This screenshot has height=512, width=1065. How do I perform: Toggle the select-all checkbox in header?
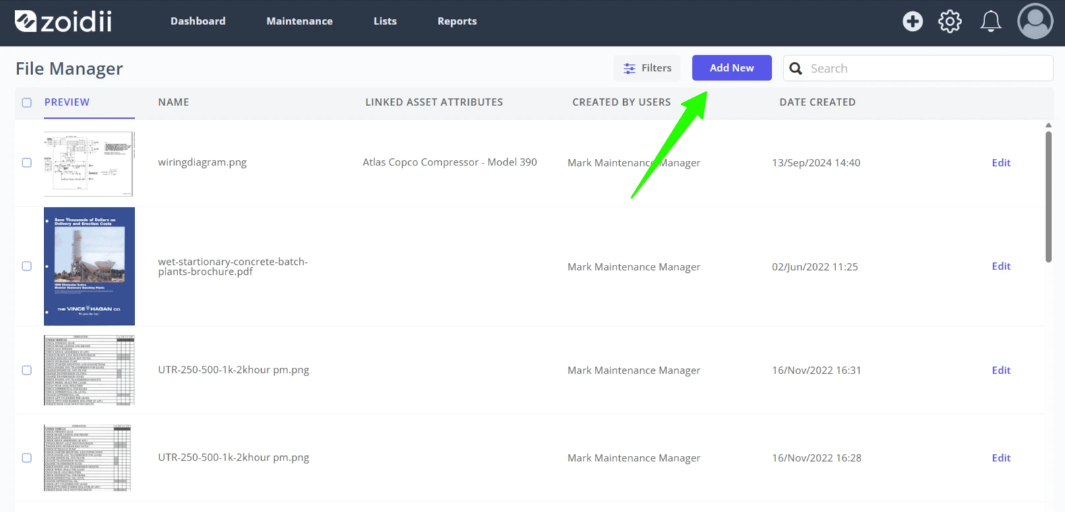(x=27, y=103)
